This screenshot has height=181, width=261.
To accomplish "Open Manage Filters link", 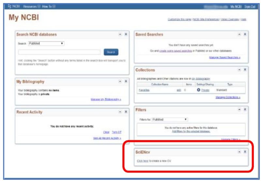I will (231, 139).
